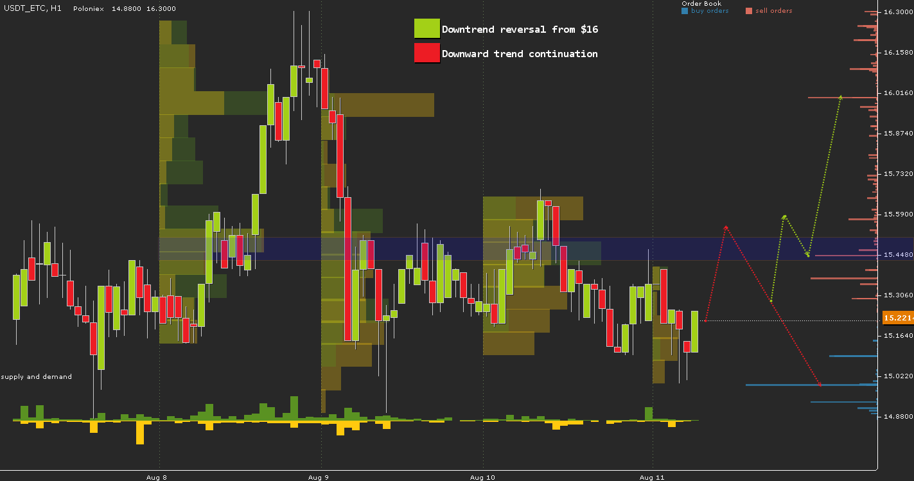
Task: Click the 15.1640 price axis label
Action: (x=898, y=335)
